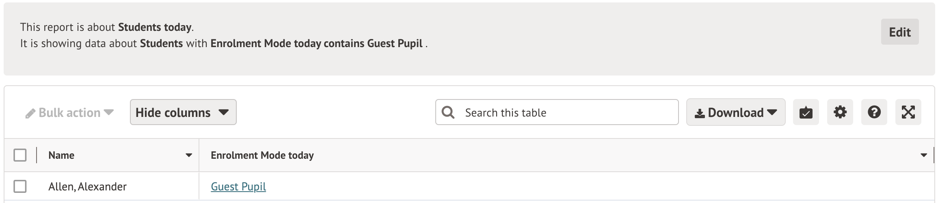Tick the select-all checkbox in the header

20,155
